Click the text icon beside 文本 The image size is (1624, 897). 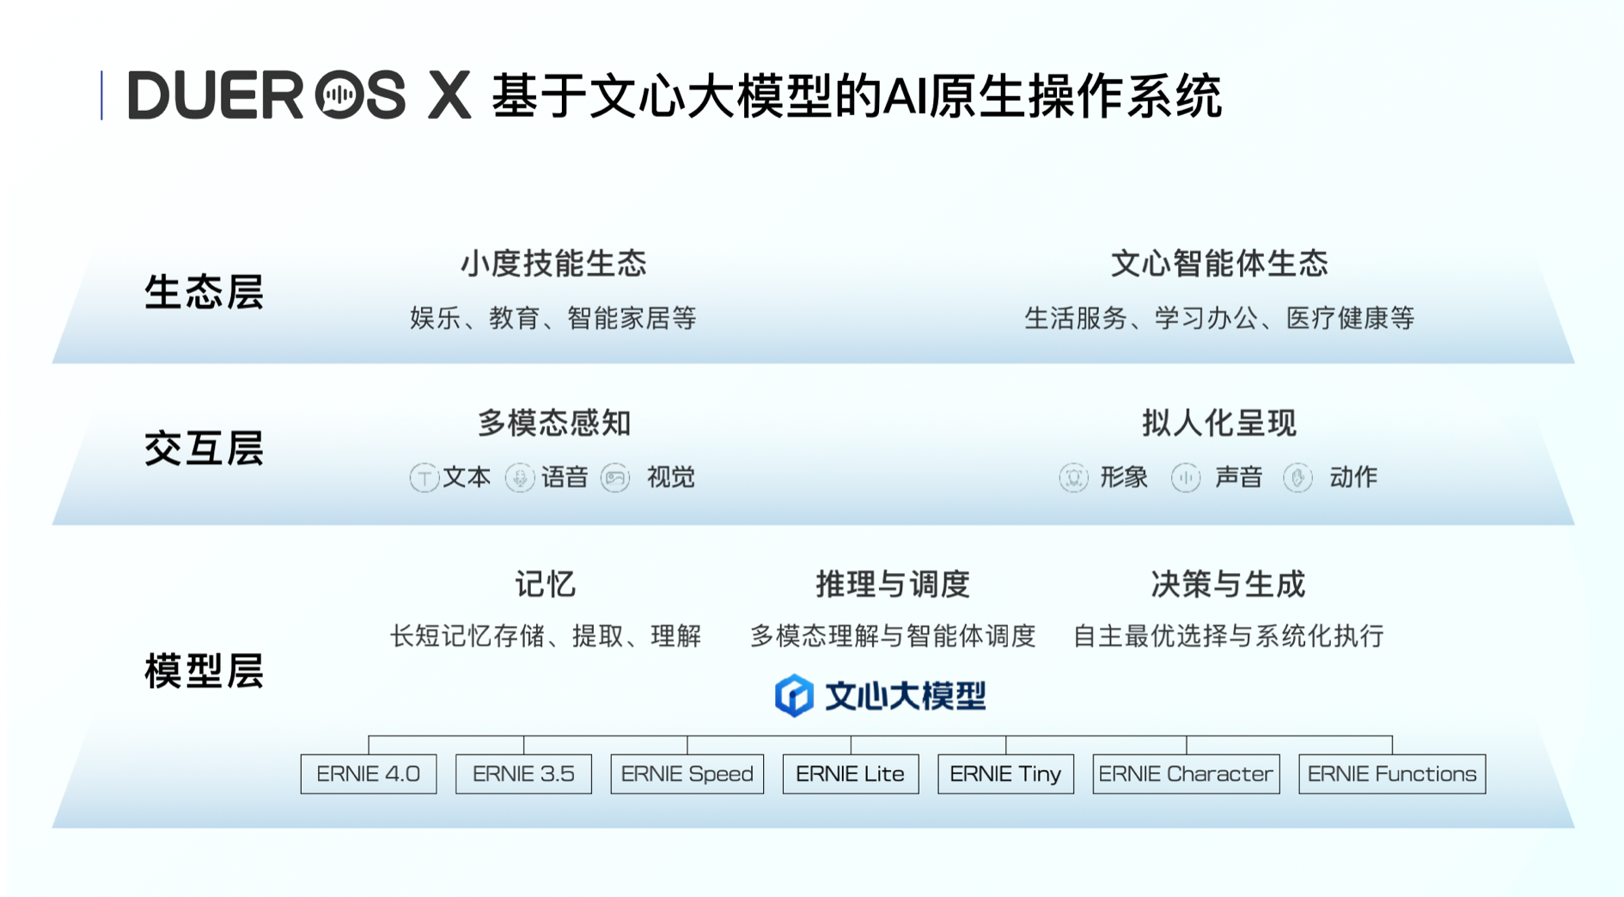point(424,478)
